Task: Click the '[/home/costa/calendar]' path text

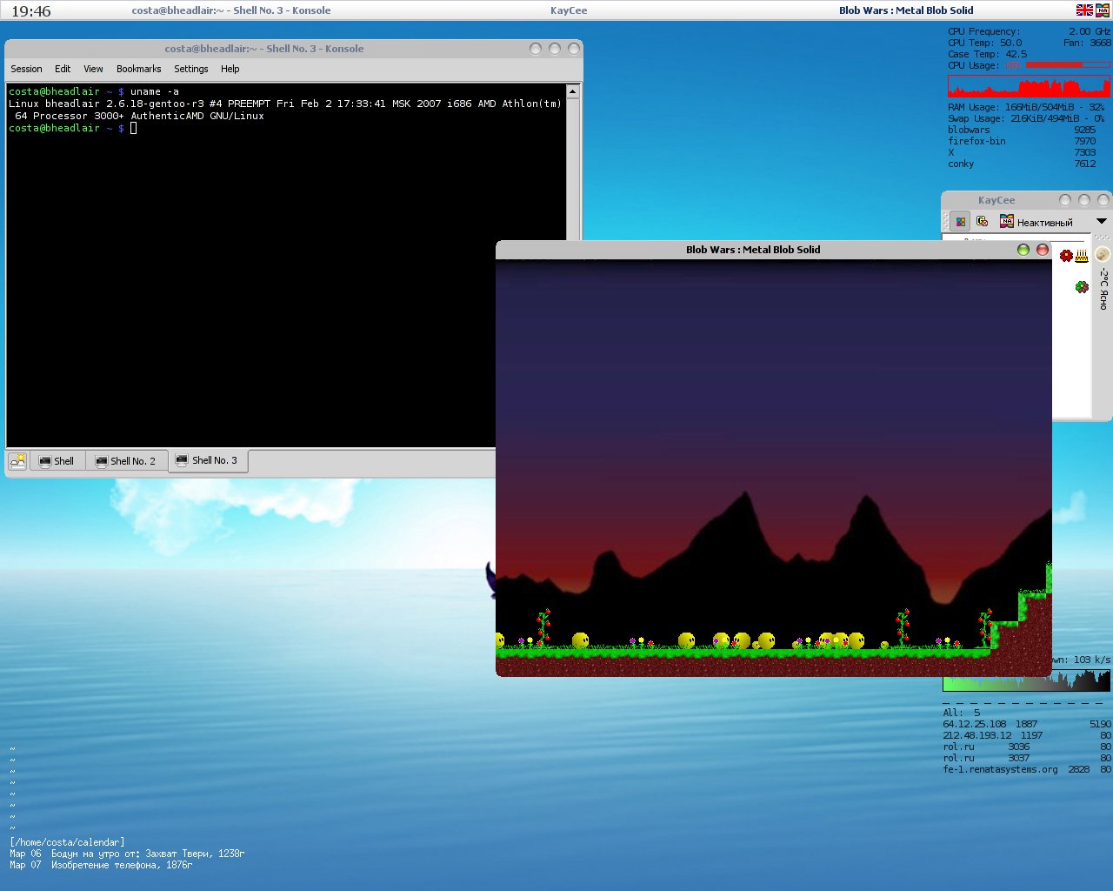Action: click(x=67, y=842)
